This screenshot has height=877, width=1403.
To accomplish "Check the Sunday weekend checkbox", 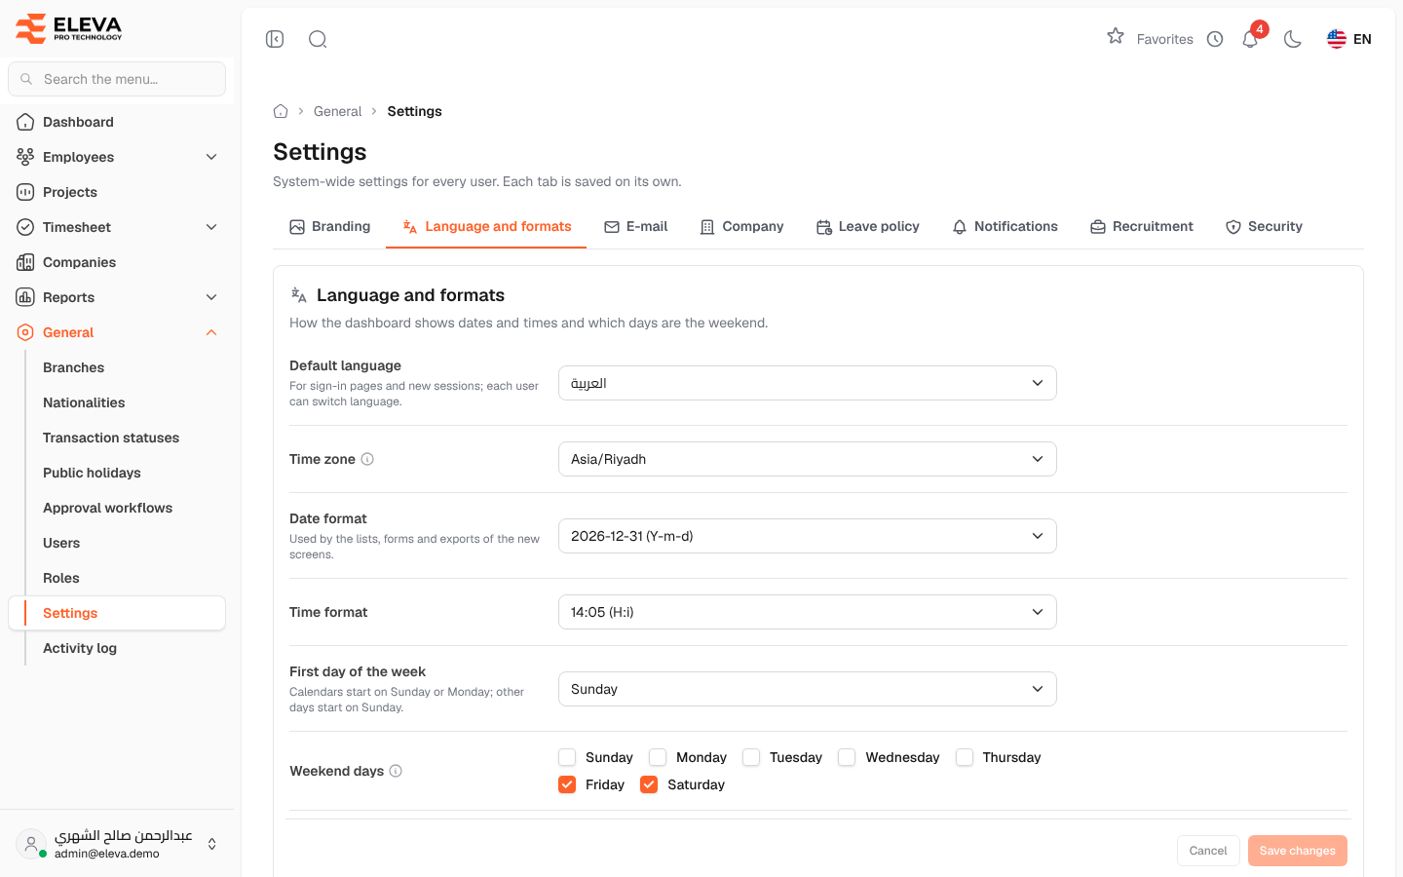I will [x=567, y=757].
